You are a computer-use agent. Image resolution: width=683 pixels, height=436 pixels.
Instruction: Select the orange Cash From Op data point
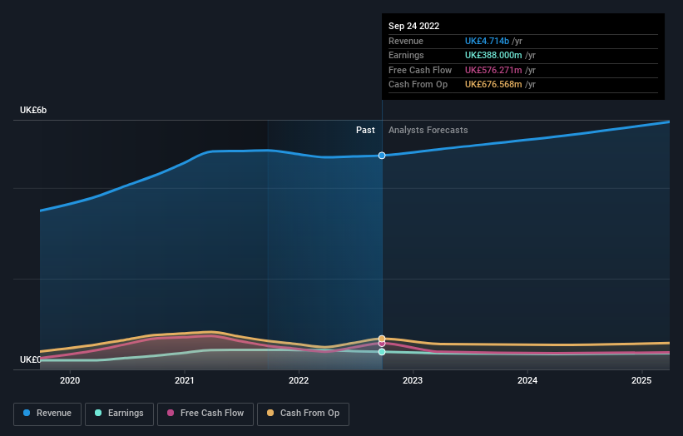tap(382, 339)
